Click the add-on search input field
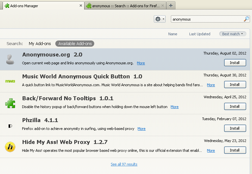The image size is (252, 174). [x=207, y=19]
